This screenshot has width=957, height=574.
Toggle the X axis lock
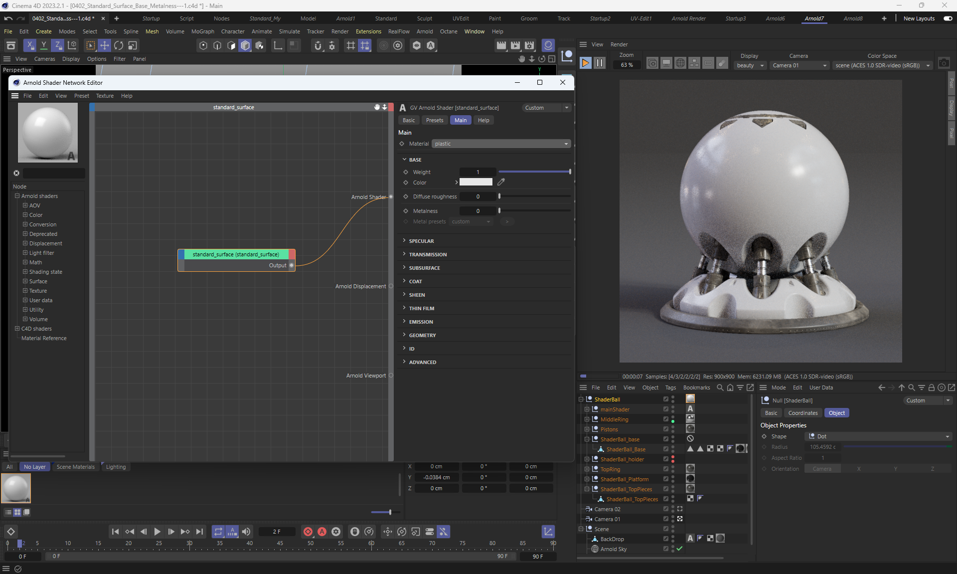[x=30, y=45]
